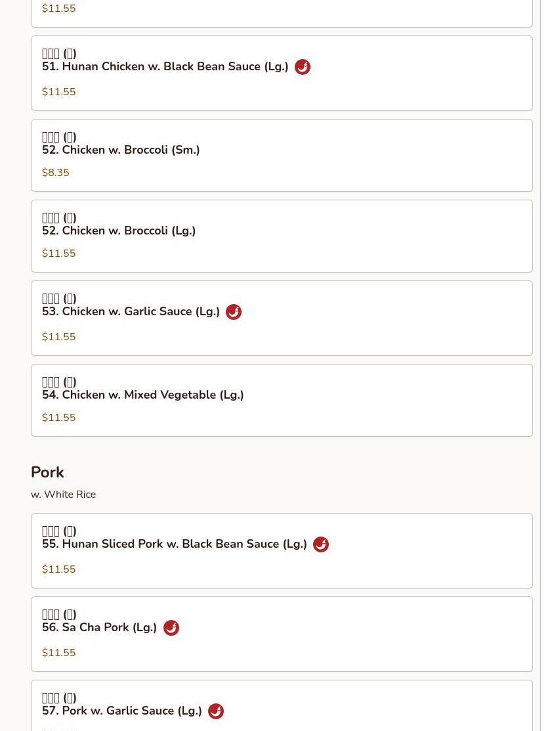The image size is (554, 731).
Task: Click spicy pepper icon beside Chicken w. Garlic Sauce
Action: click(233, 312)
